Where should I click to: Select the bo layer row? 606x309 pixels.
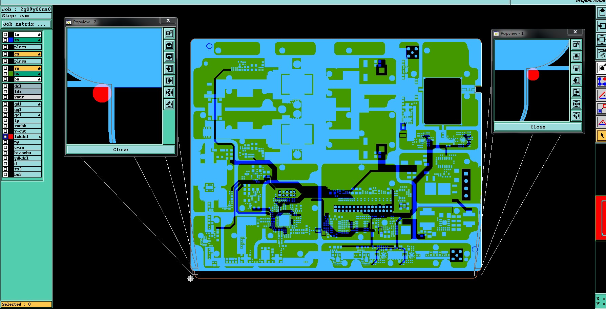point(27,79)
